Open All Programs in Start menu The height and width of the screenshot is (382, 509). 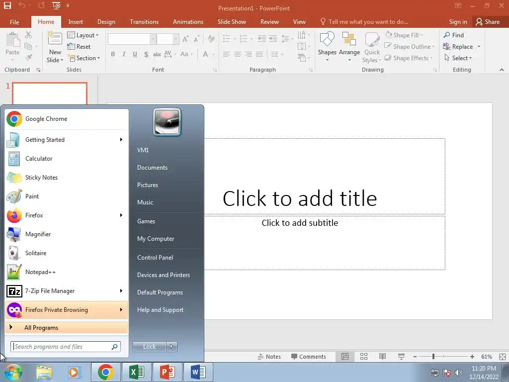point(67,328)
